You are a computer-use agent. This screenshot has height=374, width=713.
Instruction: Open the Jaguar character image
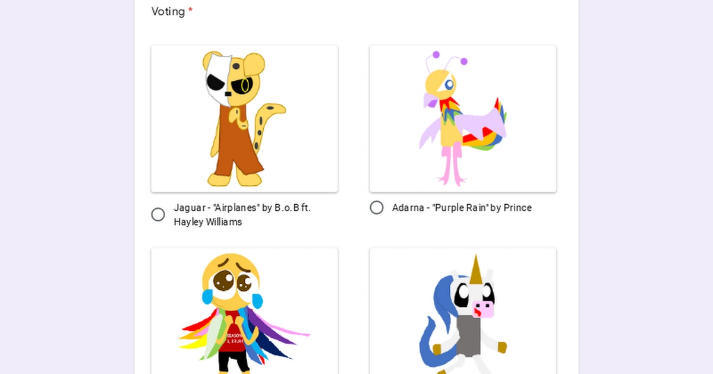point(244,119)
